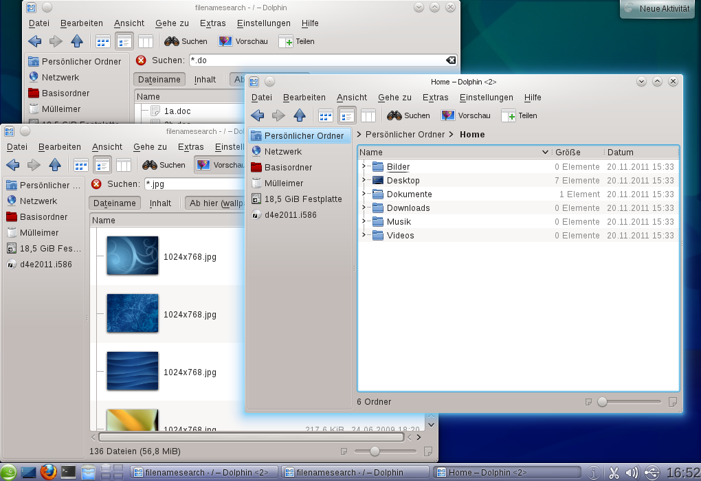Click the binoculars Suchen icon in Home window
701x481 pixels.
pyautogui.click(x=394, y=115)
